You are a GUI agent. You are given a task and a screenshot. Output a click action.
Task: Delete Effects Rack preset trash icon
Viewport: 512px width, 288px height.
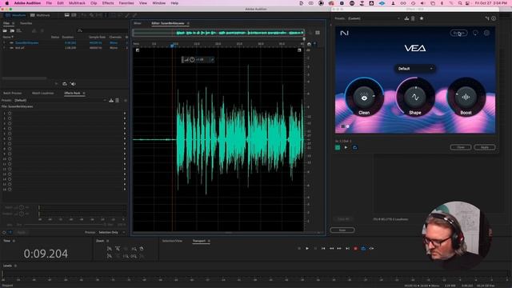[118, 101]
